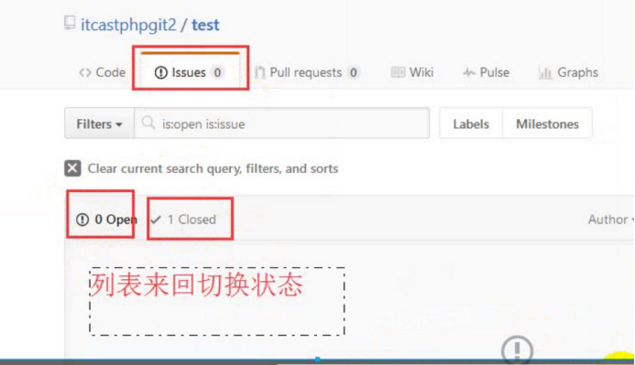The height and width of the screenshot is (365, 635).
Task: Open the Wiki tab
Action: 412,72
